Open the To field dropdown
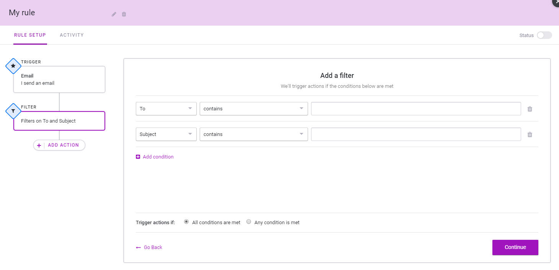Viewport: 559px width, 270px height. (166, 109)
